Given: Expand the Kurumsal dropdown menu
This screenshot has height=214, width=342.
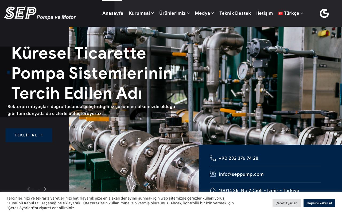Looking at the screenshot, I should click(x=141, y=13).
